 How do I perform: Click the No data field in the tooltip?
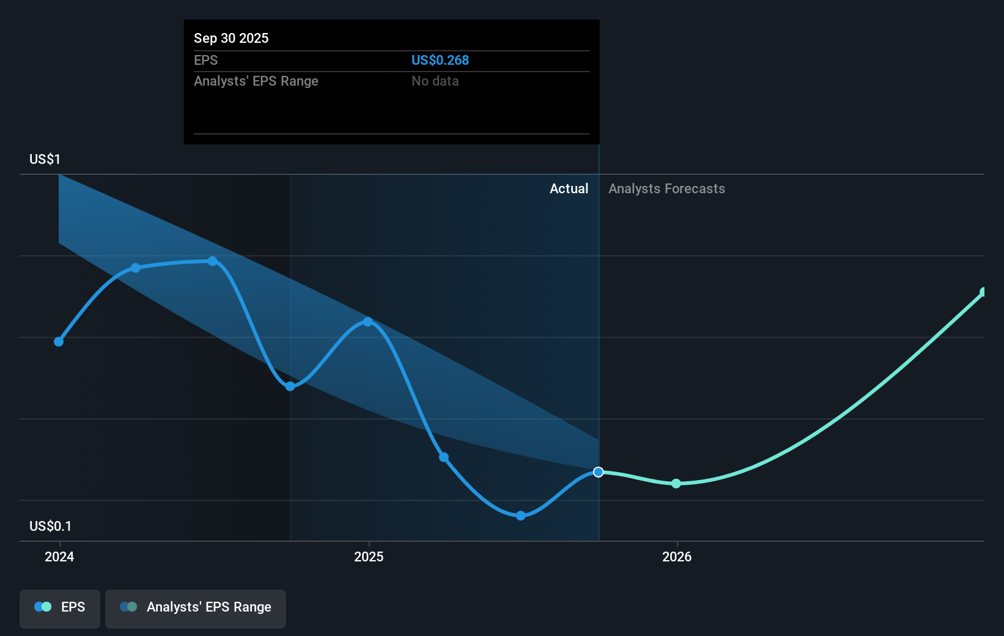tap(435, 81)
